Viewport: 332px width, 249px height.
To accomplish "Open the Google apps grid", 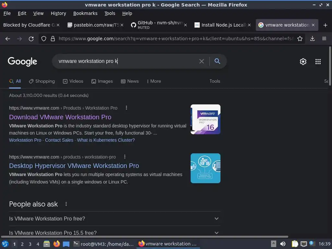I will [318, 61].
